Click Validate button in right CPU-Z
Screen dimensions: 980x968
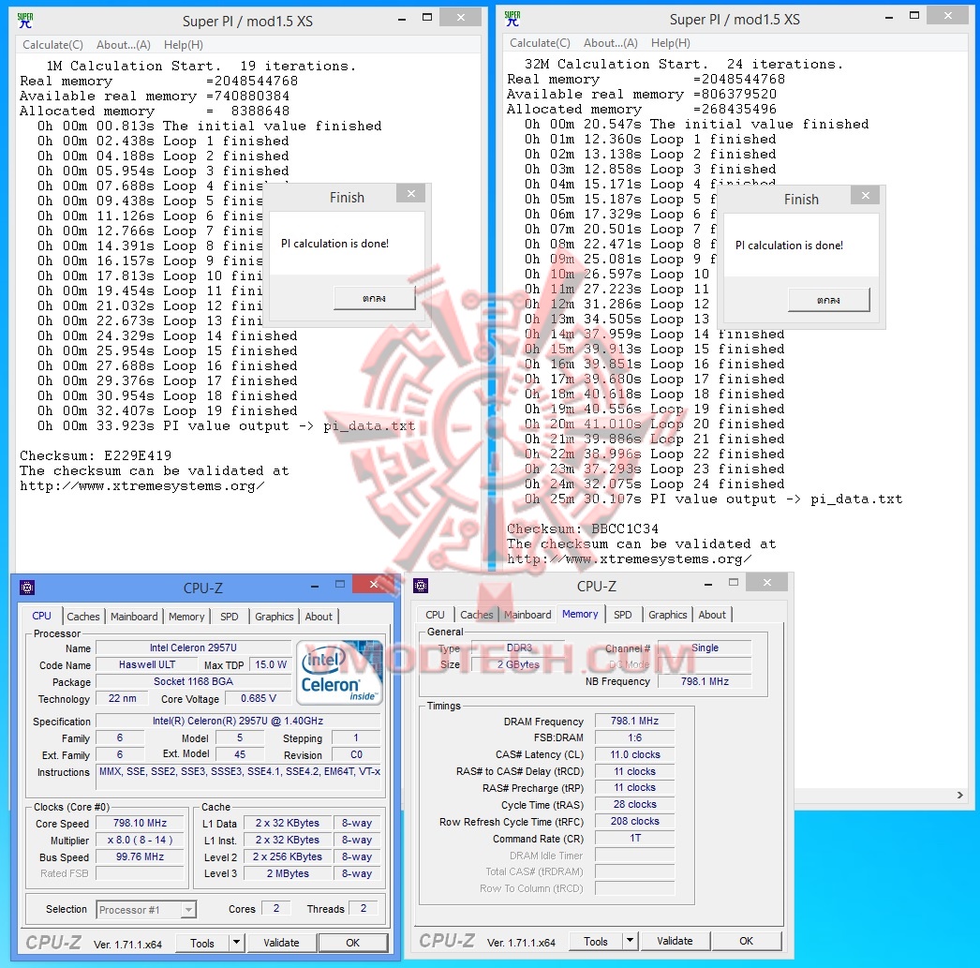pos(675,941)
